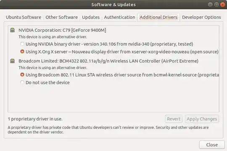The height and width of the screenshot is (151, 227).
Task: Click the NVIDIA GeForce 9400M device icon
Action: pyautogui.click(x=13, y=30)
